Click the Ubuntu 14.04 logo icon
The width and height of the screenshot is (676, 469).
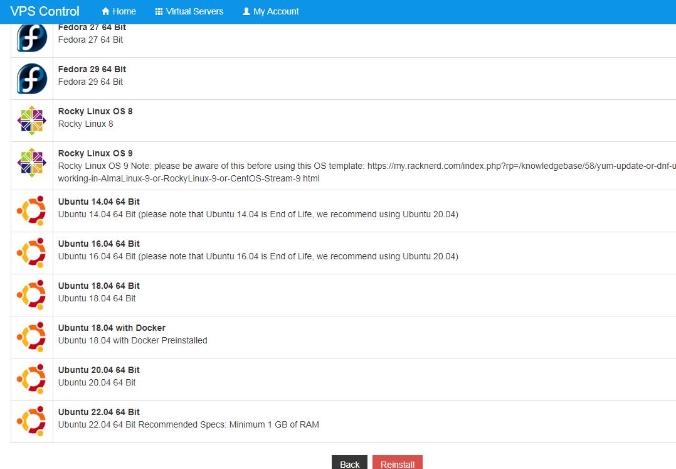point(31,210)
